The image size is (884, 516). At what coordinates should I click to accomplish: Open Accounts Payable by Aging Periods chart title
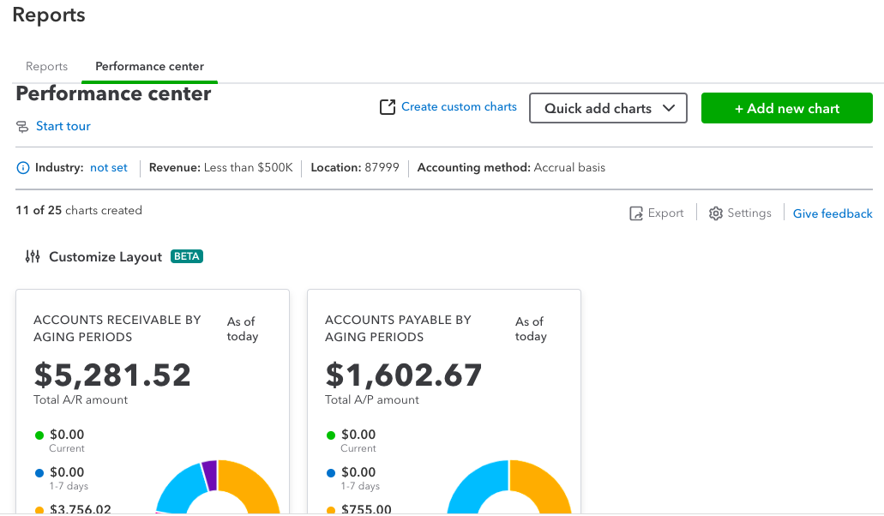coord(398,328)
